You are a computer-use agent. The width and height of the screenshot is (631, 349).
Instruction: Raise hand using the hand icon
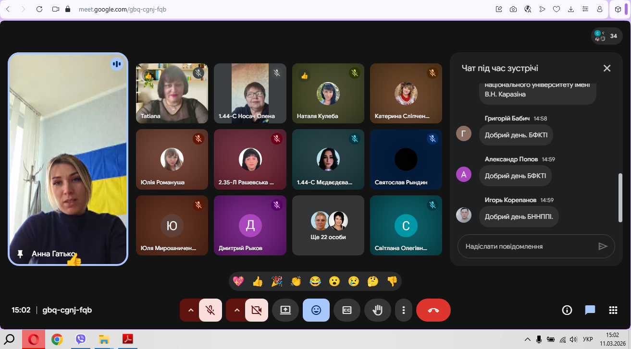click(x=377, y=310)
